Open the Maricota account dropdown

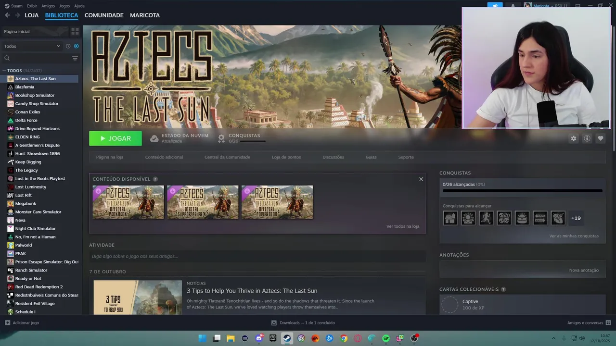pyautogui.click(x=546, y=6)
